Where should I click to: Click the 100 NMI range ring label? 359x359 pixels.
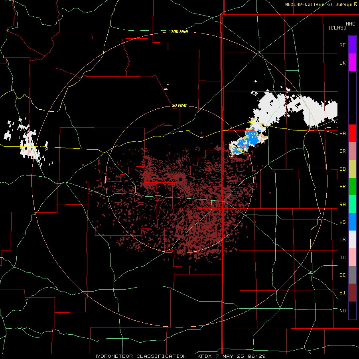179,32
